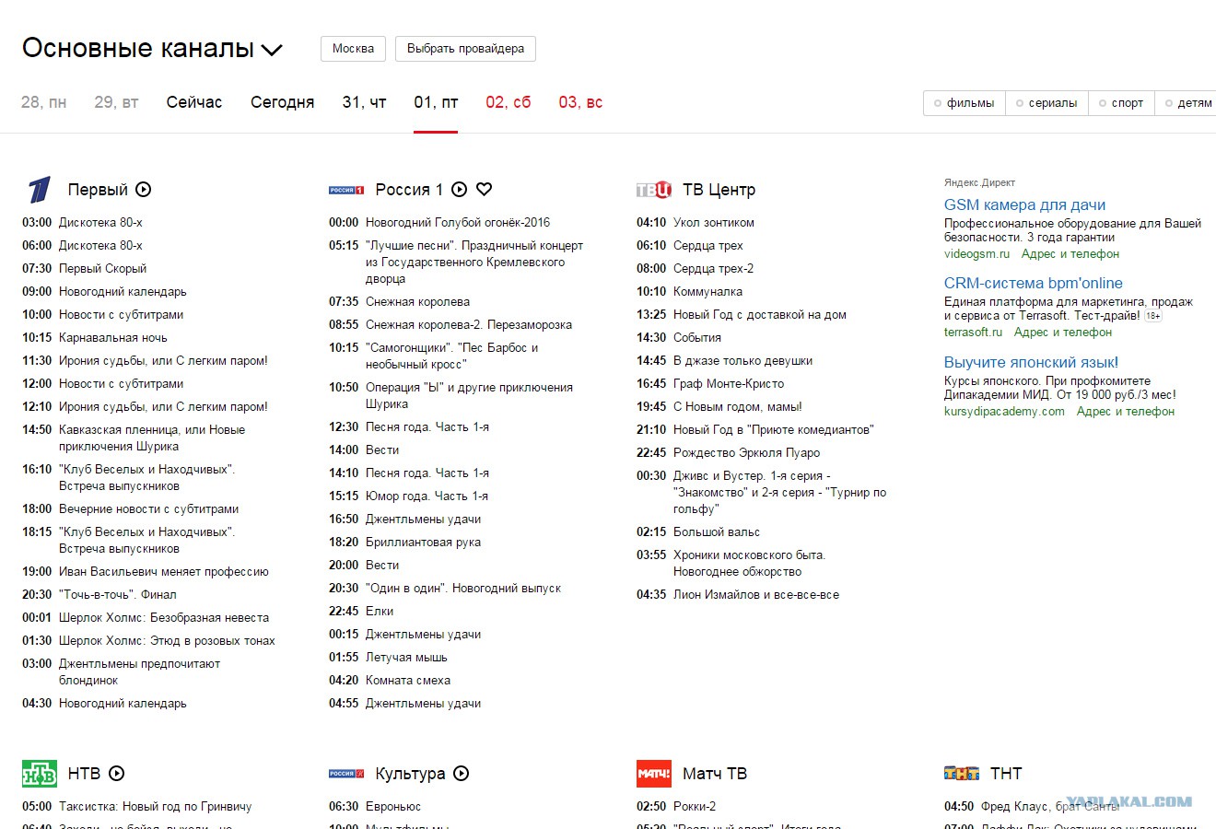Select the 01, пт date tab
The image size is (1216, 829).
pos(436,102)
